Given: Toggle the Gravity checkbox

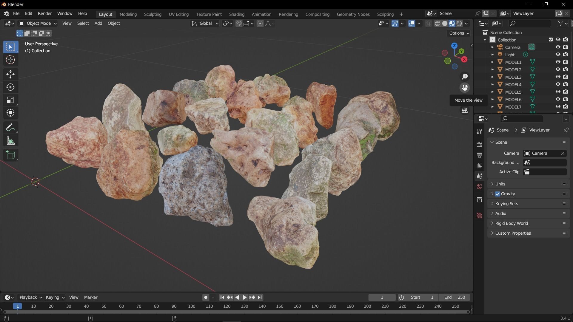Looking at the screenshot, I should coord(497,194).
